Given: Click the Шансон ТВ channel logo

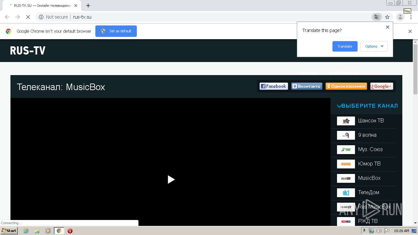Looking at the screenshot, I should click(x=346, y=121).
